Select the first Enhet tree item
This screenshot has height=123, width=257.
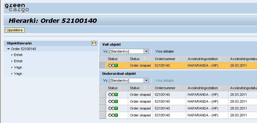(x=18, y=55)
